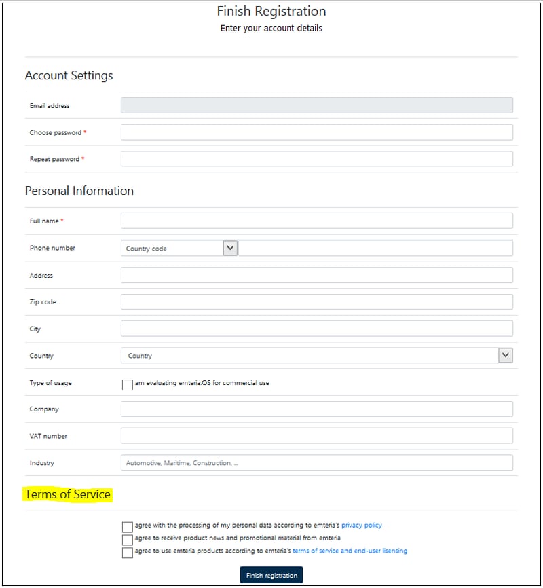Select the Address input field
Screen dimensions: 543x588
coord(316,274)
